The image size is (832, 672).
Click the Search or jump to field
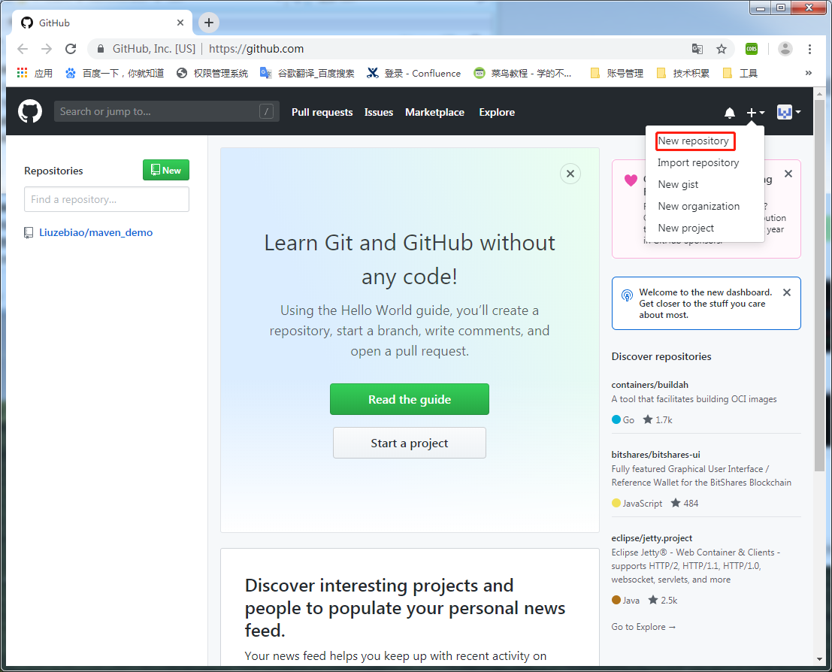pyautogui.click(x=167, y=111)
